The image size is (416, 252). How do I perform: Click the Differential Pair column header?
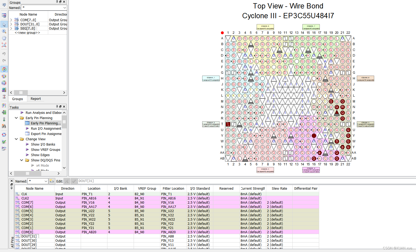click(x=306, y=188)
